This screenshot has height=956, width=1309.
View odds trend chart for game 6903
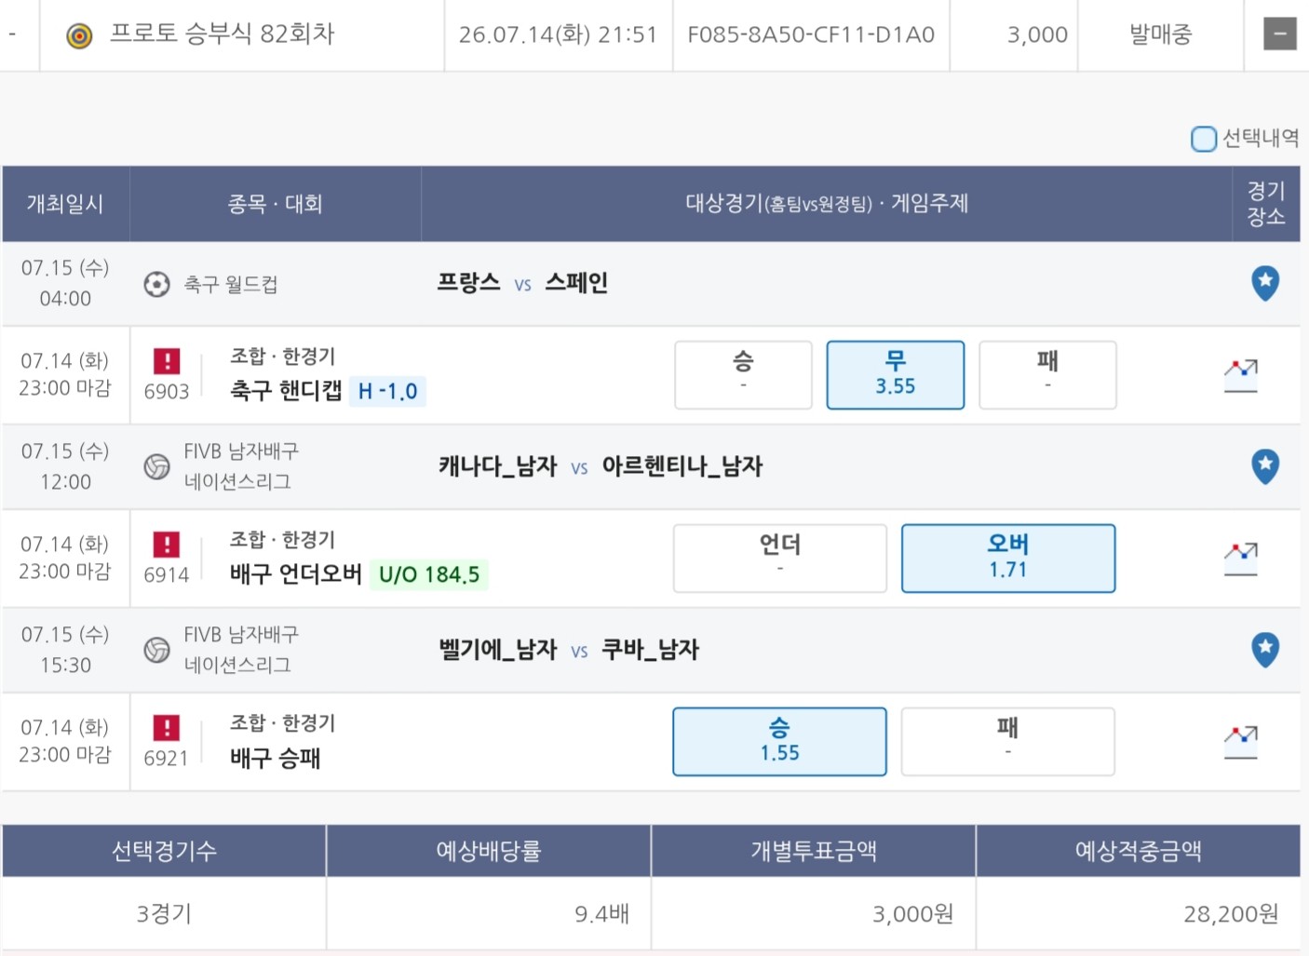tap(1240, 375)
